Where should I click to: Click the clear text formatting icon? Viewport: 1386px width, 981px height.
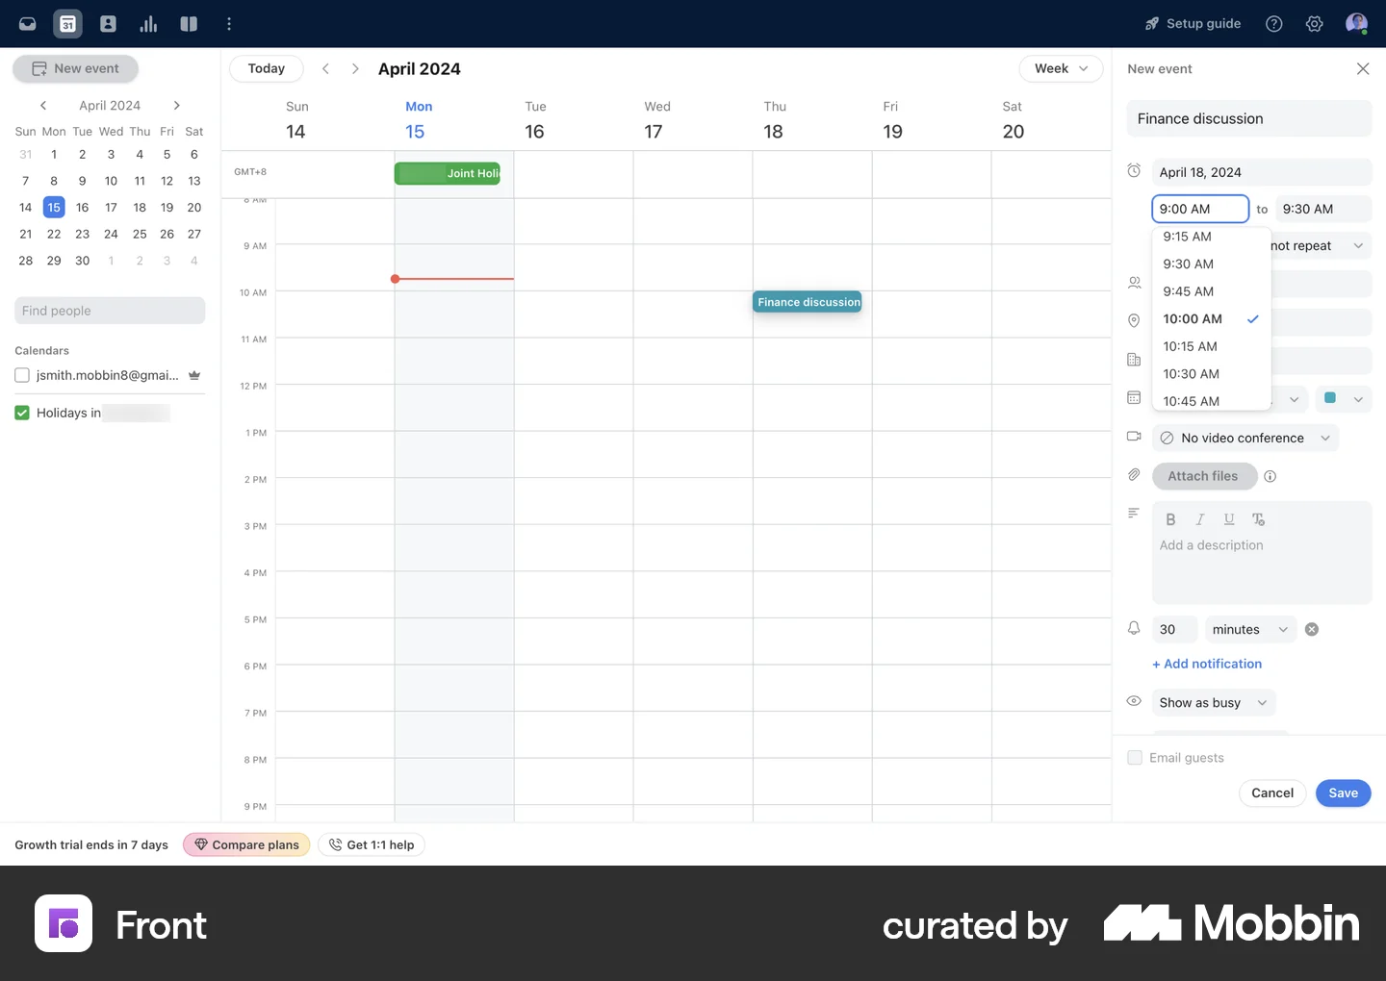[1258, 519]
